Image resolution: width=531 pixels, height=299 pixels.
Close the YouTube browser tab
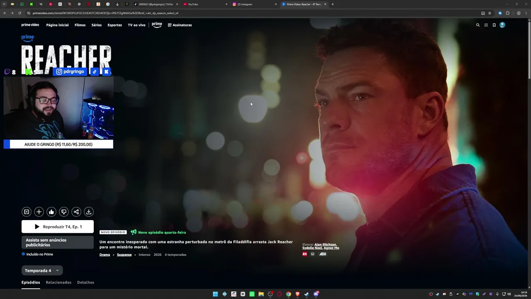pyautogui.click(x=227, y=4)
